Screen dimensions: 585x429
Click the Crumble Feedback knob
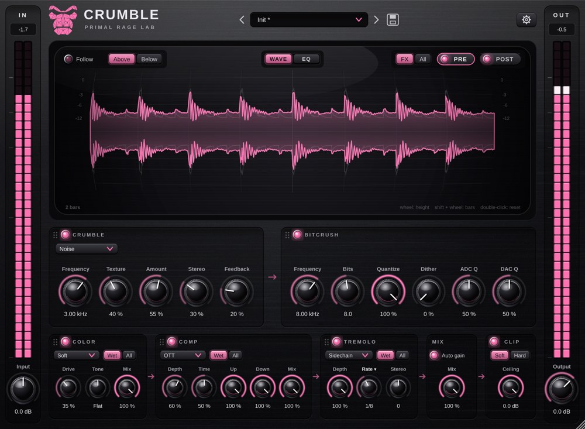pos(236,291)
